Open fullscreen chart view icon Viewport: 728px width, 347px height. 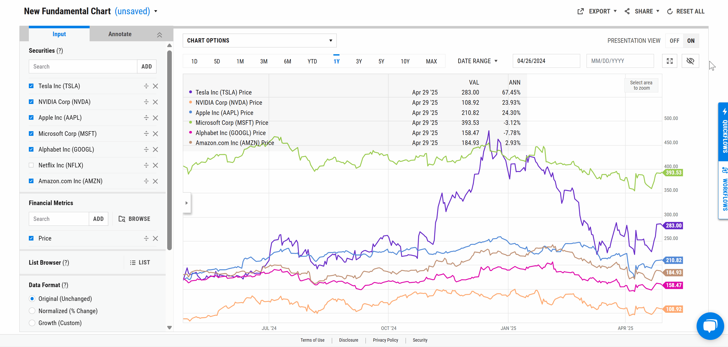(x=670, y=61)
